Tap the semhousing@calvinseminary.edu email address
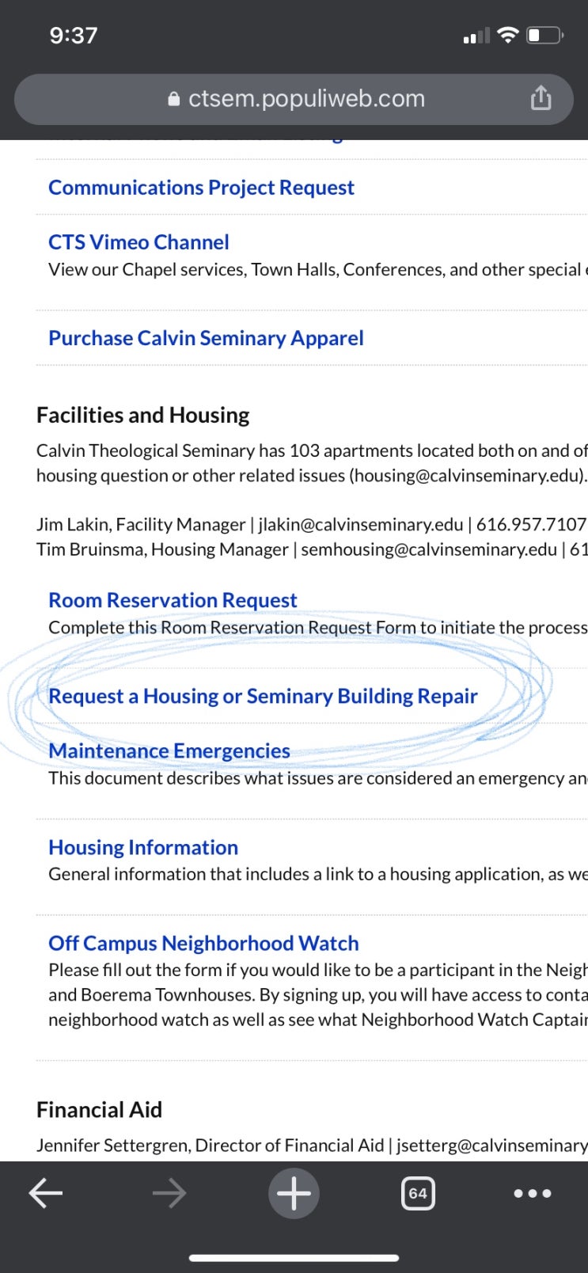 tap(429, 549)
